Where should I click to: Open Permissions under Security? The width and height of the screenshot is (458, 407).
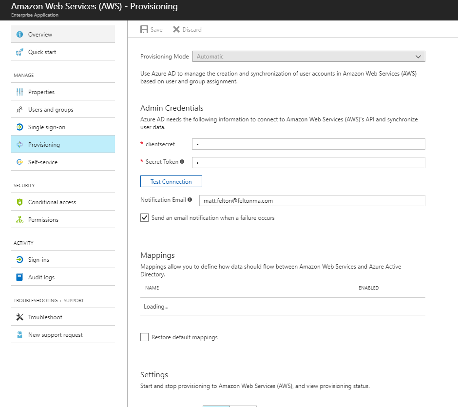[63, 220]
